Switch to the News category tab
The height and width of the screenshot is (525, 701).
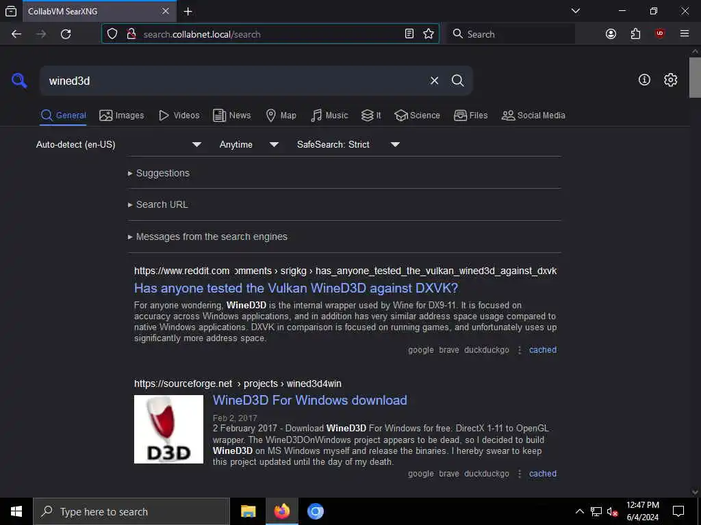pyautogui.click(x=232, y=115)
